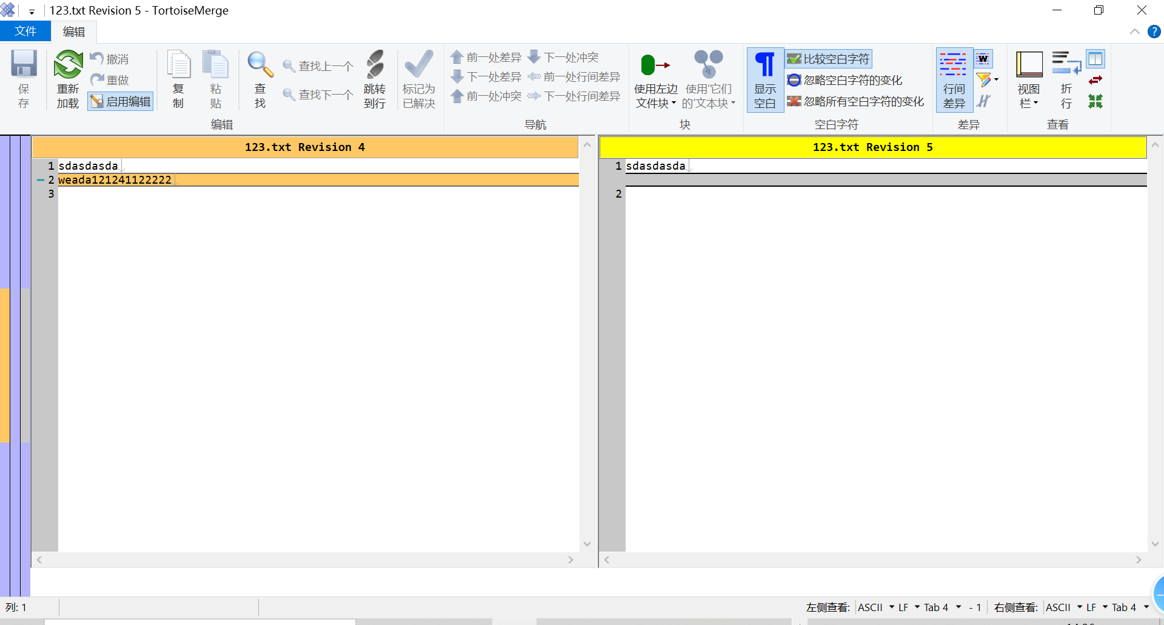The image size is (1164, 625).
Task: Toggle the two-pane view layout icon
Action: (x=1095, y=59)
